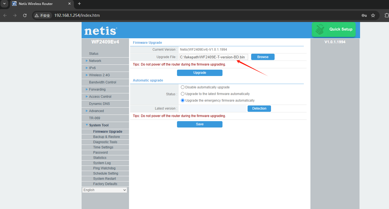389x209 pixels.
Task: Open the tab search chevron
Action: [x=4, y=4]
